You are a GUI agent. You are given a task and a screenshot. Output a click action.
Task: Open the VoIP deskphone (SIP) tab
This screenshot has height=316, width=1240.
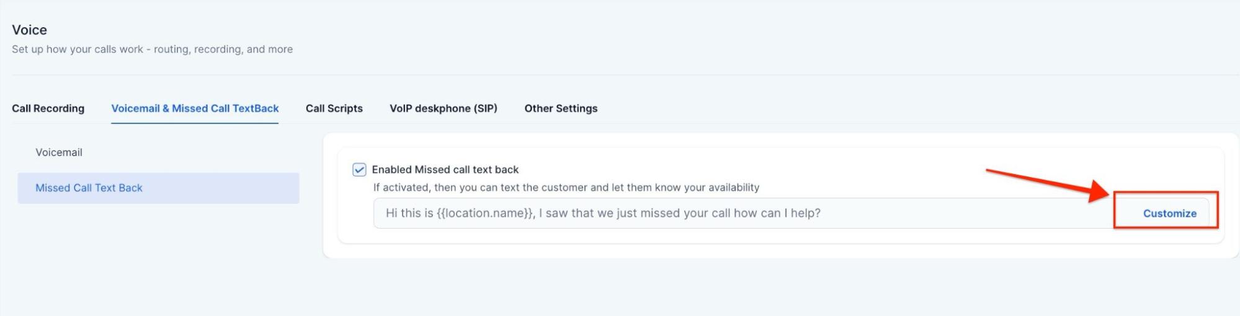[443, 108]
